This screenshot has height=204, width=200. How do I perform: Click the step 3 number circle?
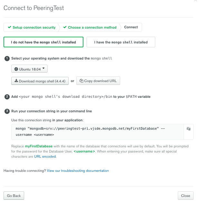click(x=7, y=111)
